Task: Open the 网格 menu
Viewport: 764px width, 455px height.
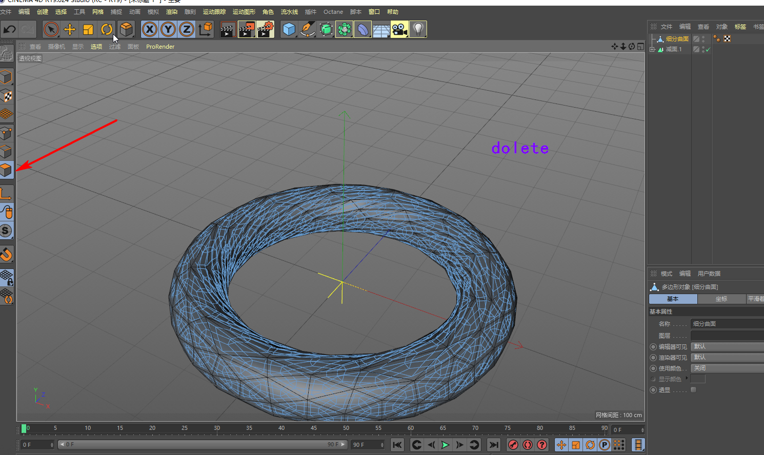Action: (x=98, y=12)
